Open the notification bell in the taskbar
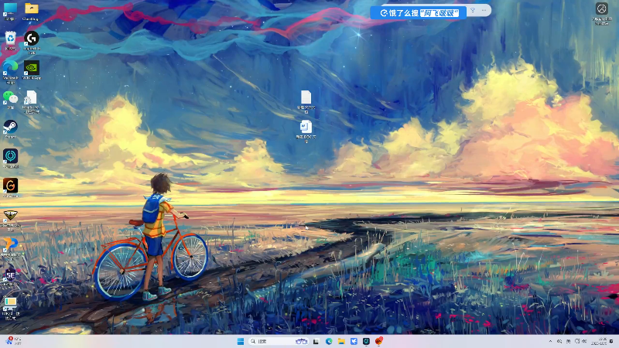Screen dimensions: 619x348 pyautogui.click(x=612, y=341)
